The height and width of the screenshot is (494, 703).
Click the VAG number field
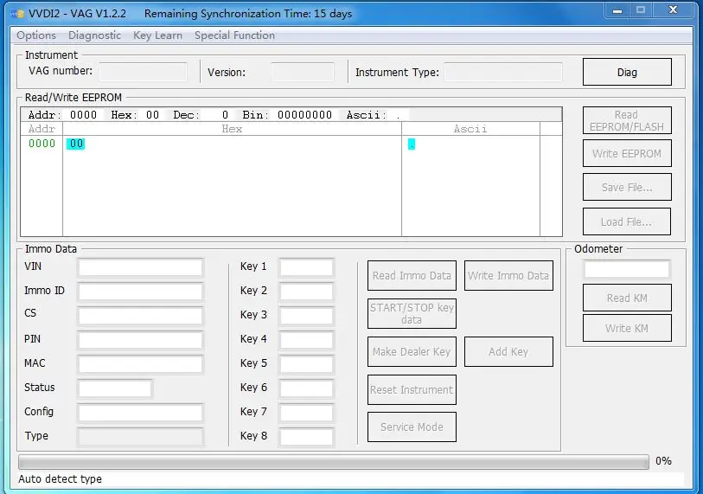click(143, 72)
